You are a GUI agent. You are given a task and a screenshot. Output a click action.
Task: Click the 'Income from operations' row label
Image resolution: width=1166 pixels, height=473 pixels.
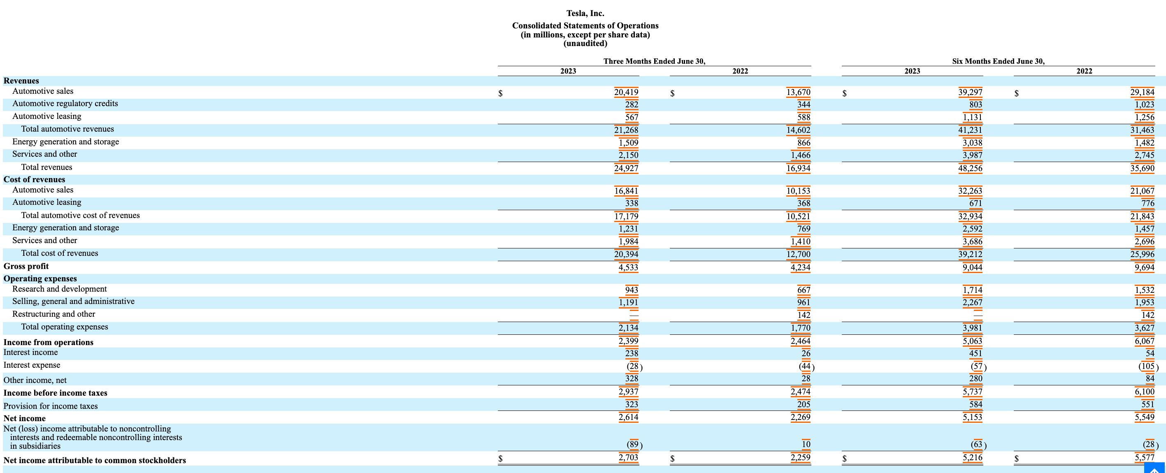[49, 342]
